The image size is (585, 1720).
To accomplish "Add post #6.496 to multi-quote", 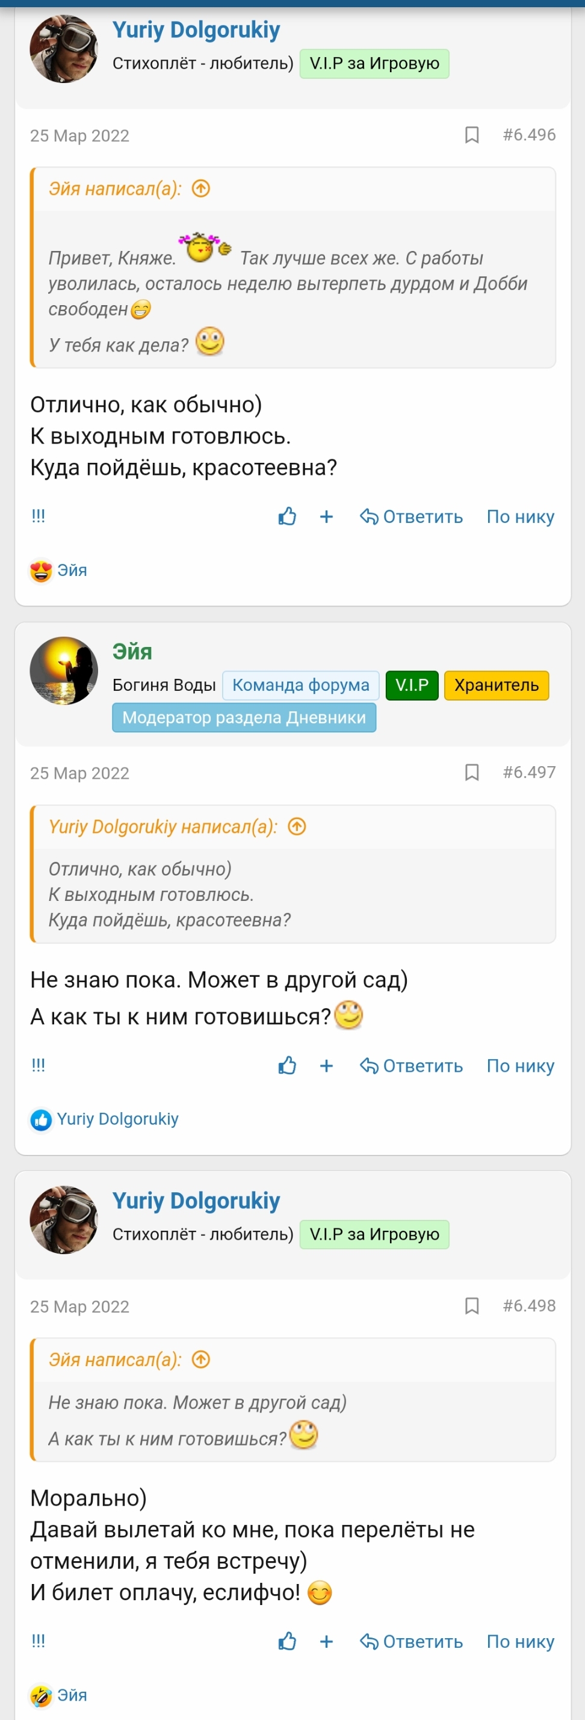I will coord(327,516).
